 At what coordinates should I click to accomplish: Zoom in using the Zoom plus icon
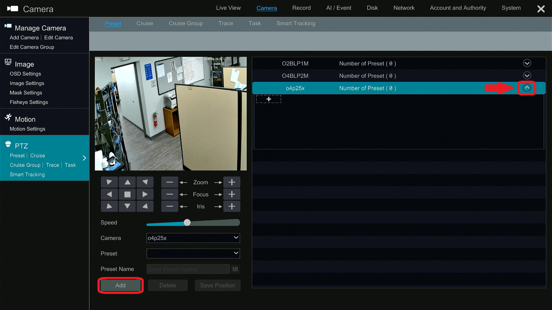point(232,182)
